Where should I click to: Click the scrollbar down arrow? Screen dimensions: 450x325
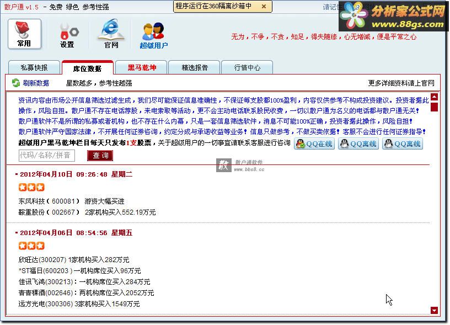click(434, 310)
